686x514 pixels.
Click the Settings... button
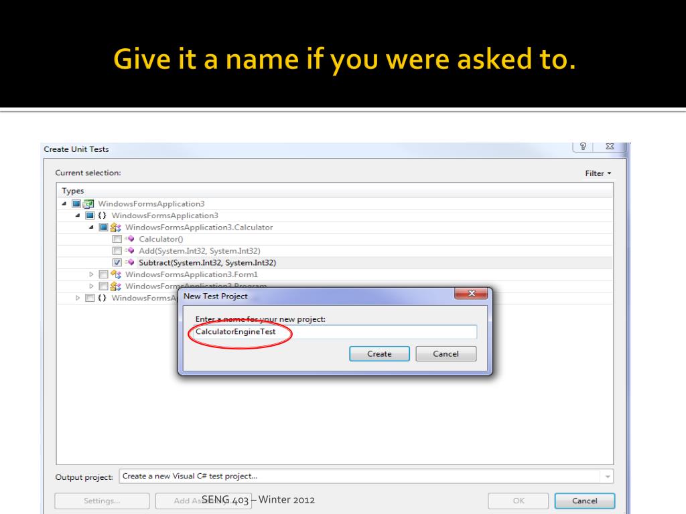pyautogui.click(x=102, y=501)
